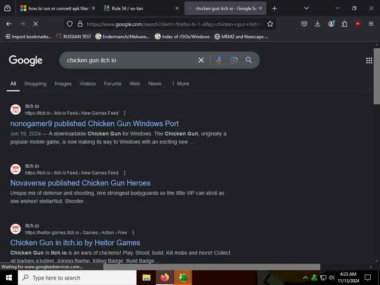
Task: Open File Explorer from taskbar
Action: pyautogui.click(x=146, y=278)
